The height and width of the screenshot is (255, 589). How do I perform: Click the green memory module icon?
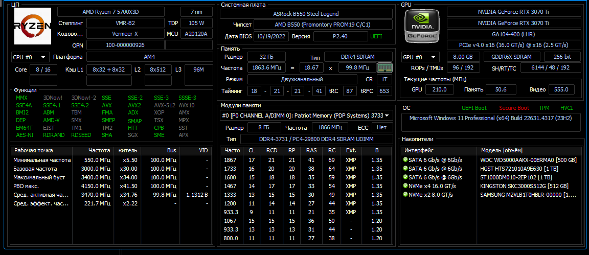(x=384, y=68)
